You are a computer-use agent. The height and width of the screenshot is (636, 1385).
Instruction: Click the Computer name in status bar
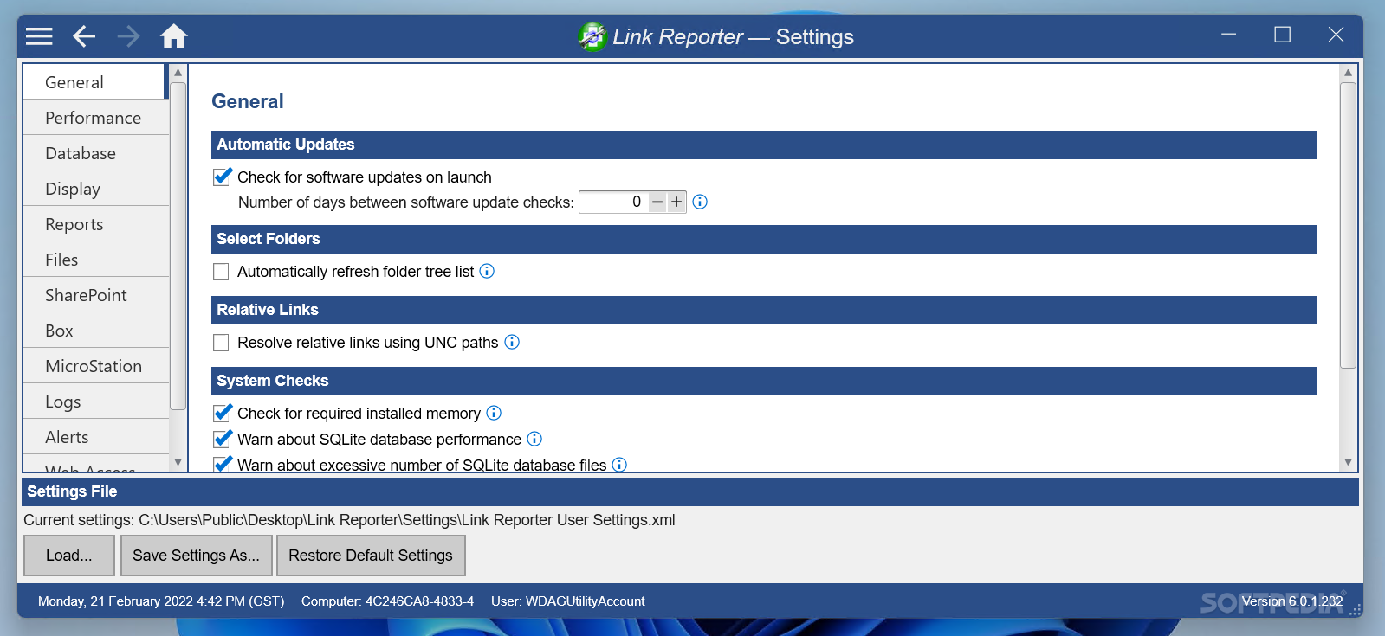(x=387, y=601)
